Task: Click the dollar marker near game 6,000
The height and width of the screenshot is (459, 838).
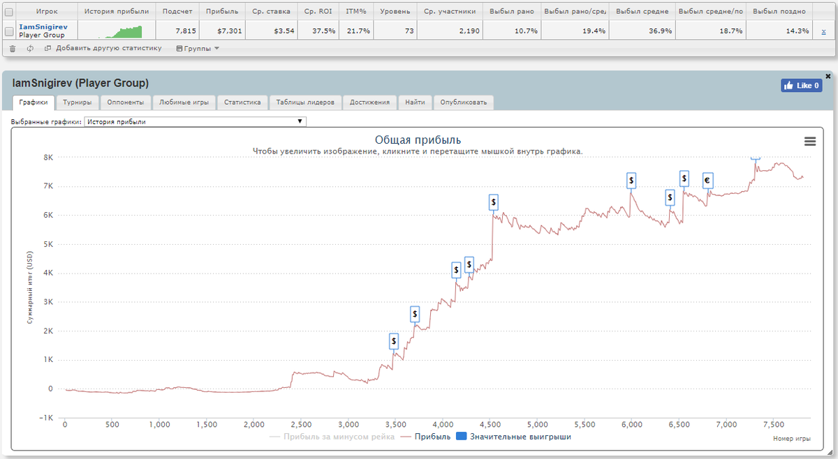Action: click(x=631, y=181)
